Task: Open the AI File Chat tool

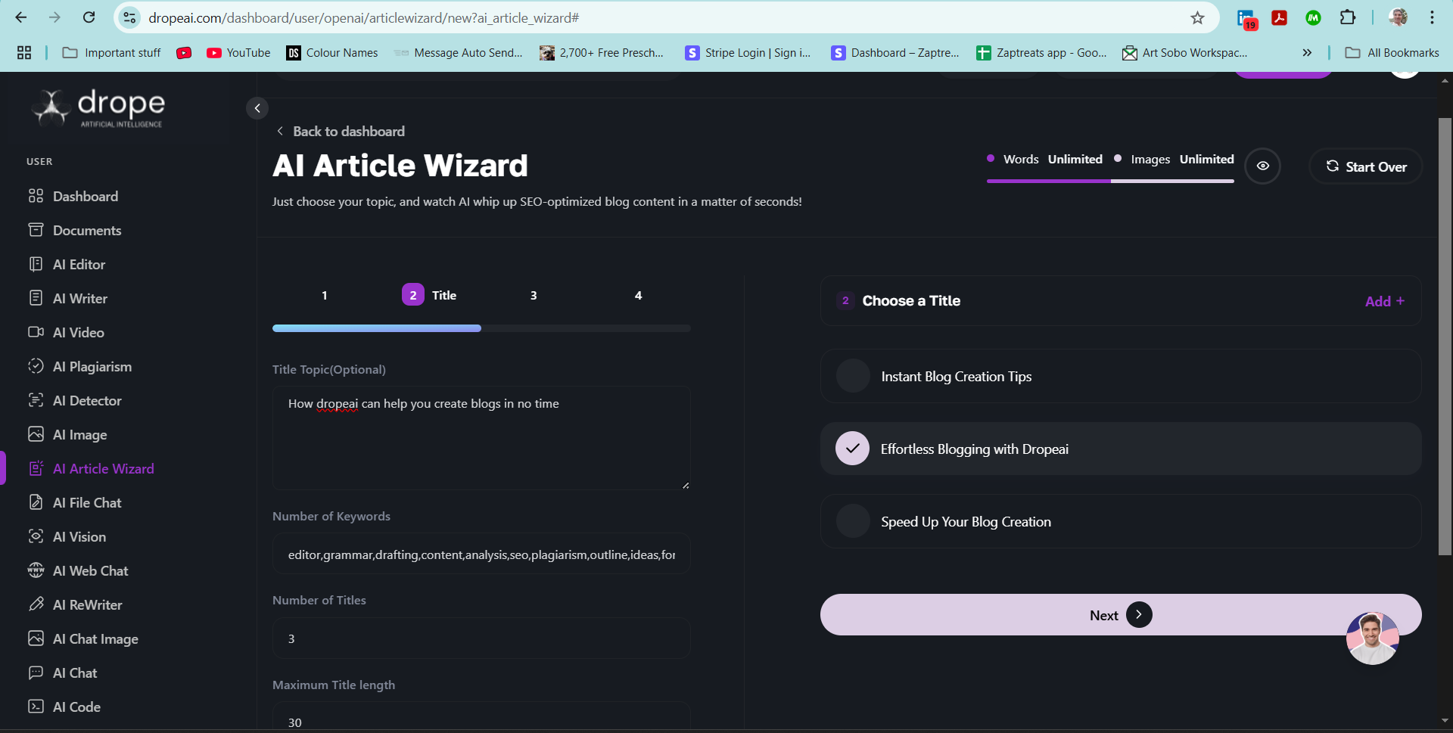Action: coord(86,502)
